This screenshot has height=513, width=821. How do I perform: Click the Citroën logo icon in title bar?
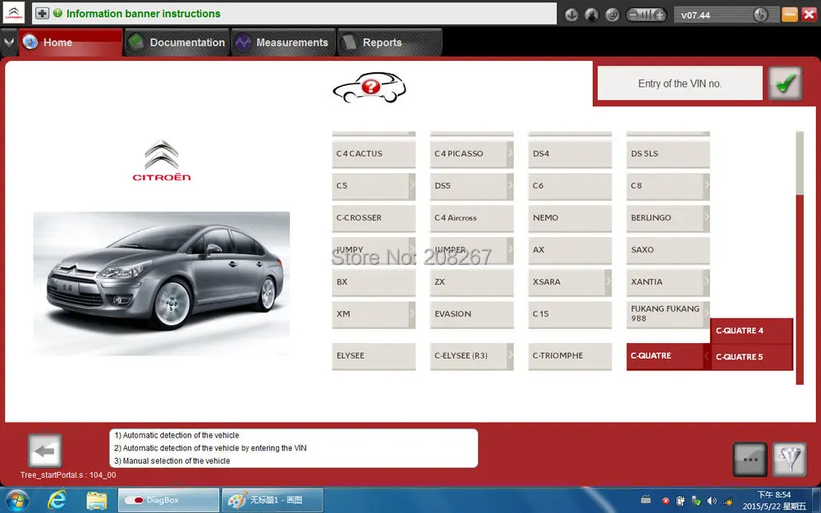pos(14,12)
